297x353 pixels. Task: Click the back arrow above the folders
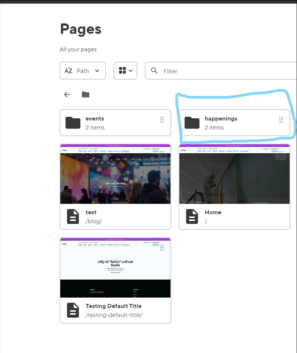[67, 94]
